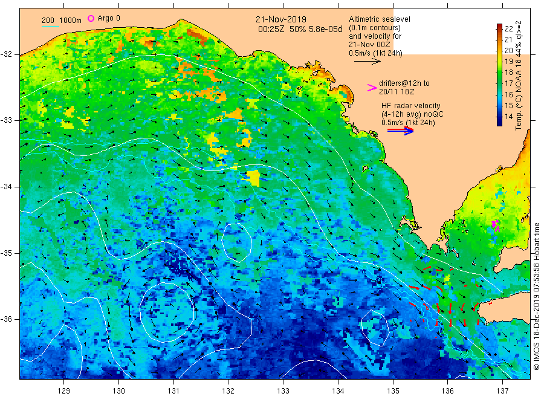Click the latitude axis label -34
This screenshot has height=399, width=544.
(6, 187)
